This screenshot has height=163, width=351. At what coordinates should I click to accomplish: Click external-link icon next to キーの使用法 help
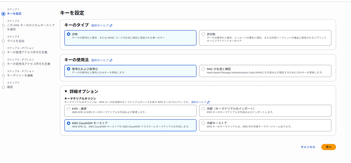click(x=111, y=60)
